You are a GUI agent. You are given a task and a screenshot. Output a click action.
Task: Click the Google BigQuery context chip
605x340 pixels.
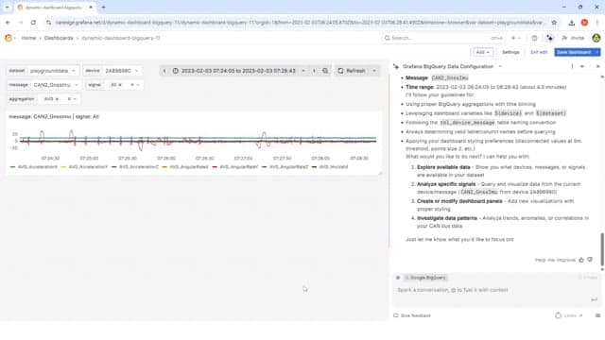tap(425, 278)
